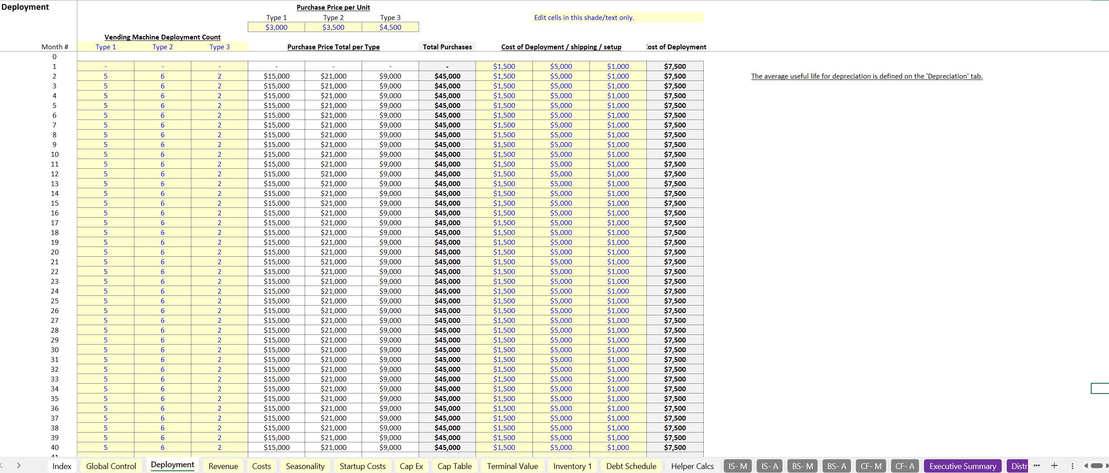This screenshot has height=473, width=1109.
Task: Select Type 1 purchase price cell $3,000
Action: click(x=276, y=27)
